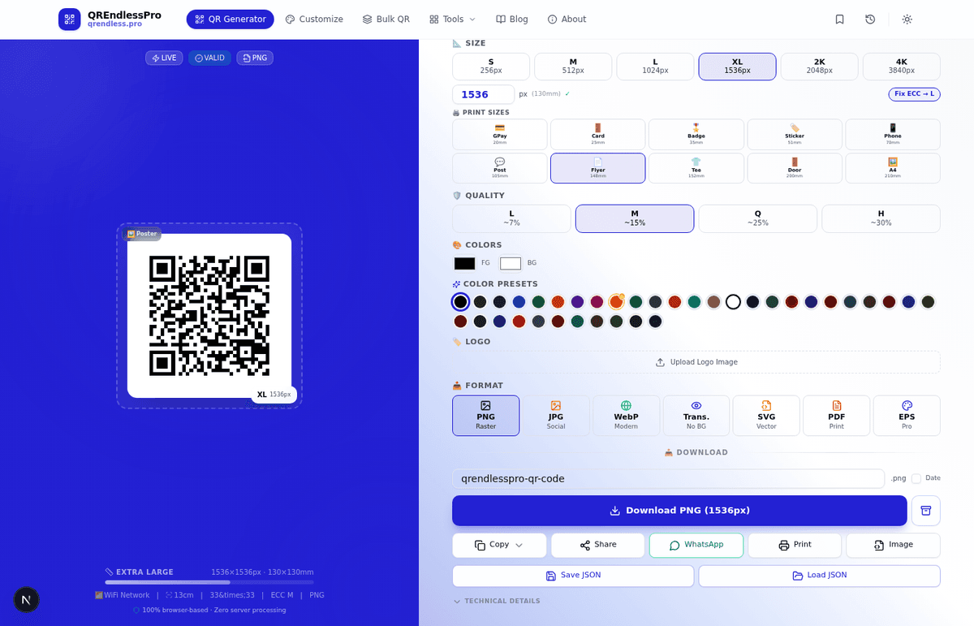Click Upload Logo Image area
This screenshot has height=626, width=974.
pos(696,362)
